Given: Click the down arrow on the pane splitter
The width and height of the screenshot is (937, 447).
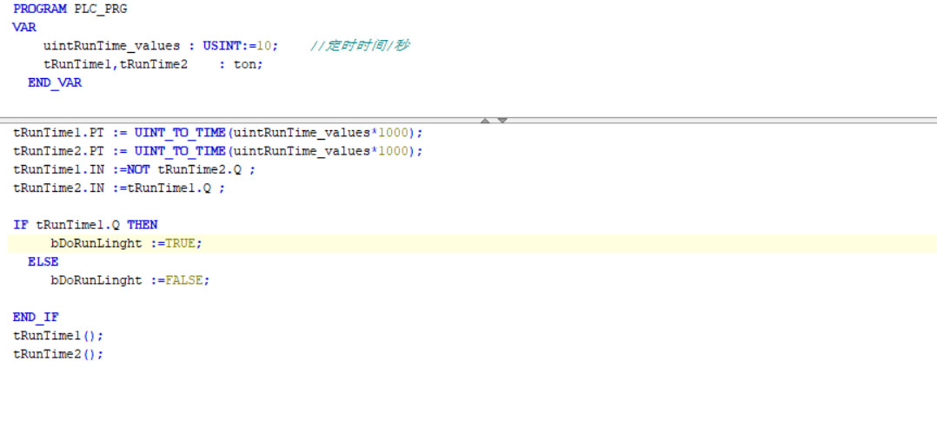Looking at the screenshot, I should pyautogui.click(x=502, y=121).
